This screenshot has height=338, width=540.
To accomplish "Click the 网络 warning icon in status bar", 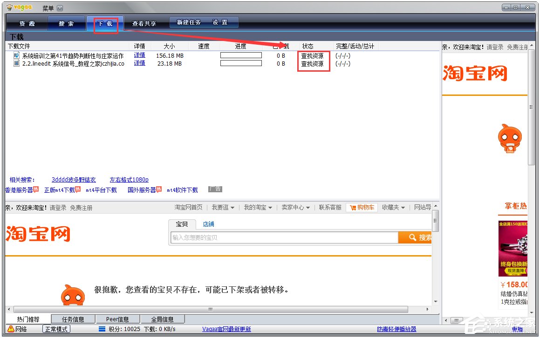I will click(11, 329).
